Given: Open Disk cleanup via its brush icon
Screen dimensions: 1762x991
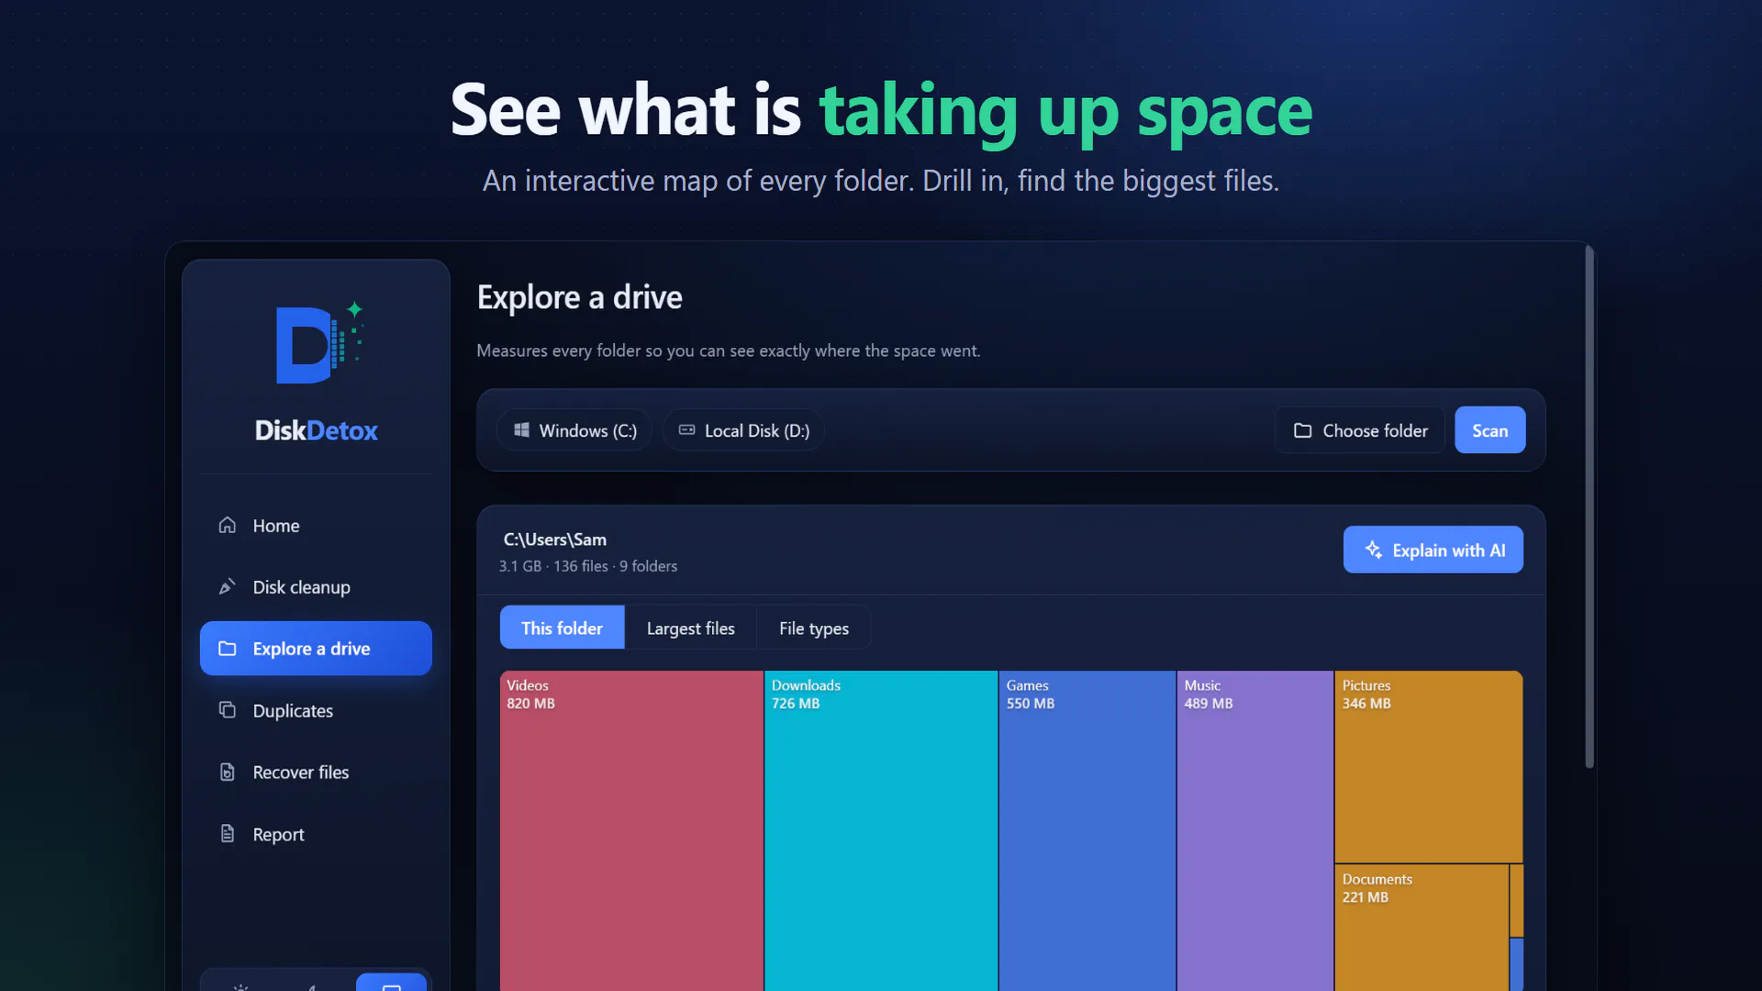Looking at the screenshot, I should click(228, 586).
